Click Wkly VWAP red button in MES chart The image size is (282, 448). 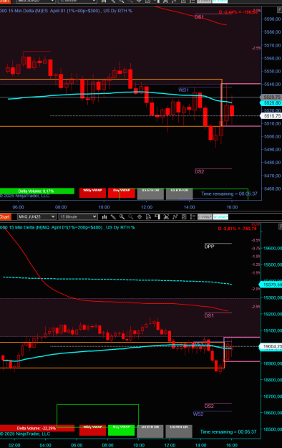click(x=92, y=193)
